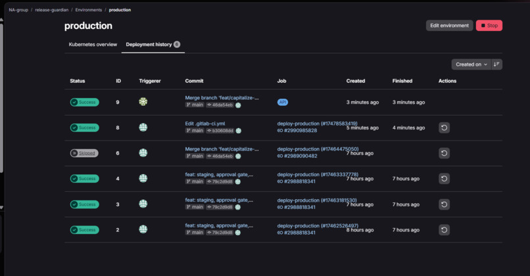Navigate to Environments breadcrumb

tap(89, 10)
